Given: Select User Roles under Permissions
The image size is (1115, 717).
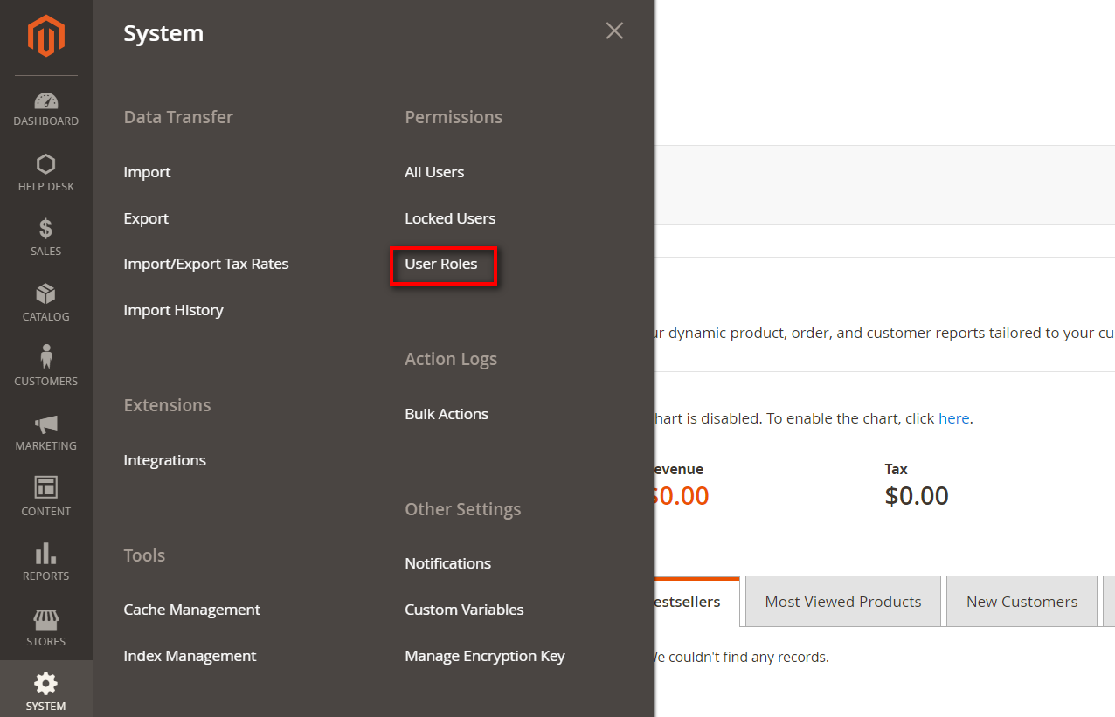Looking at the screenshot, I should [441, 264].
